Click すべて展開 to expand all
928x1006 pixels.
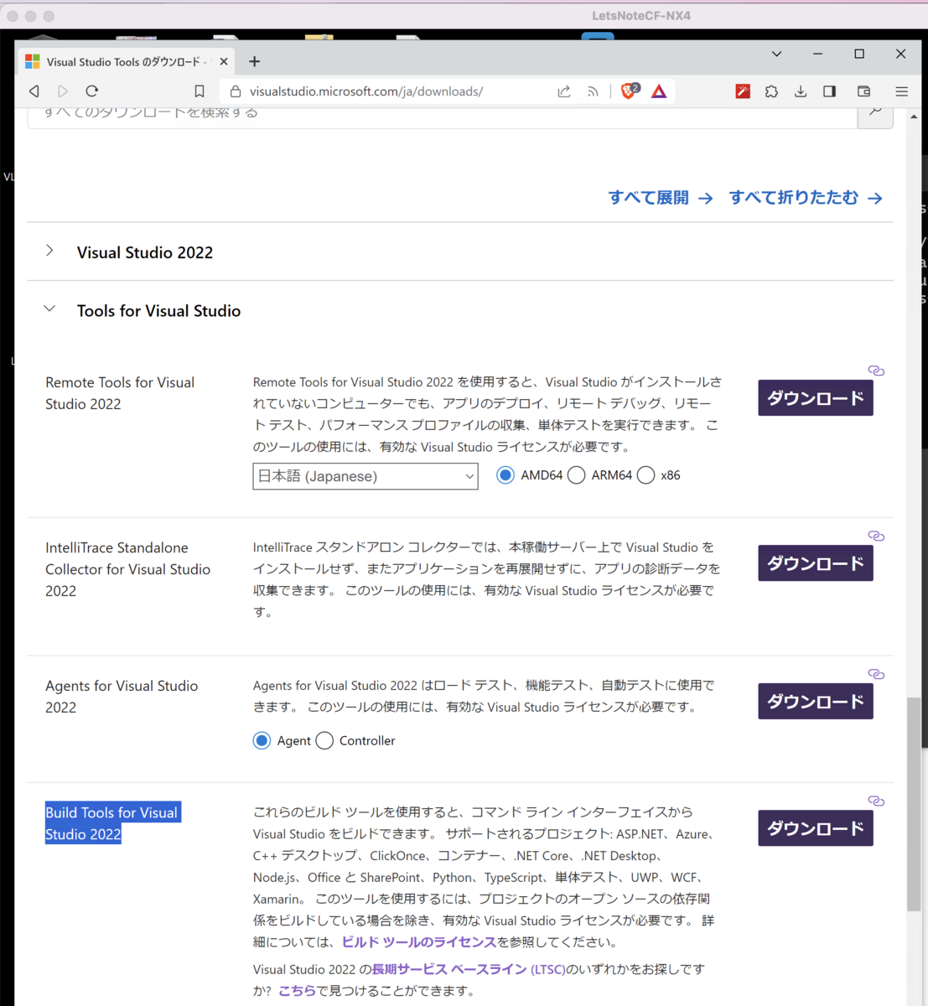[x=661, y=198]
